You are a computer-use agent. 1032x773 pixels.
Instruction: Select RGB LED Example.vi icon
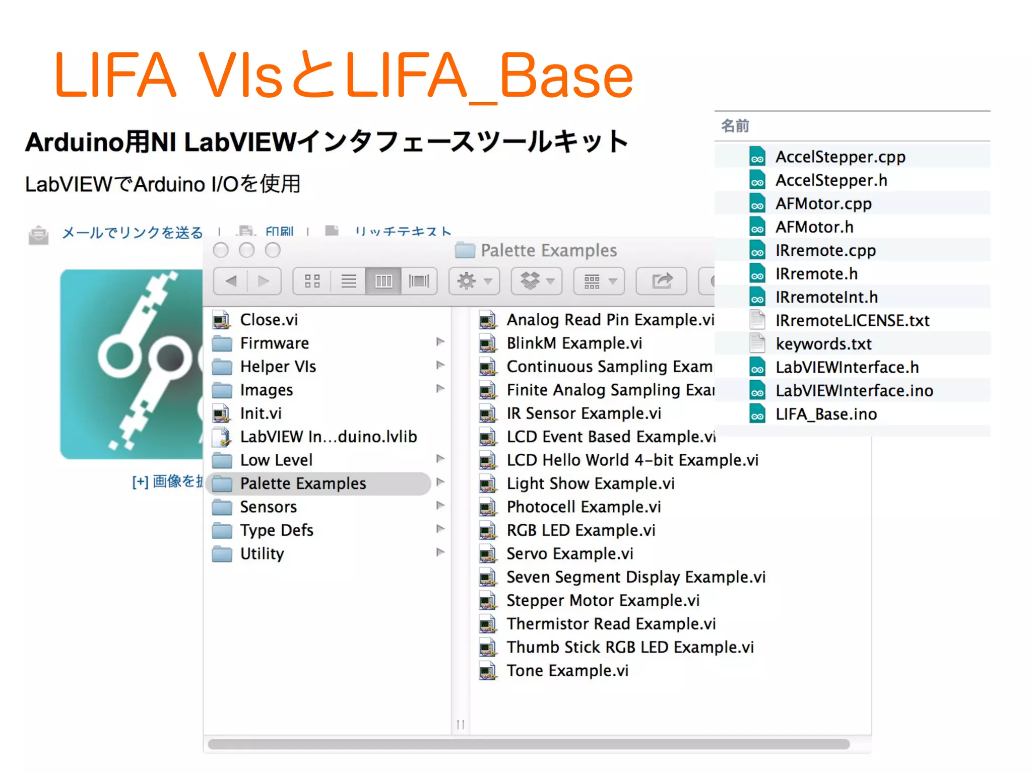pos(487,531)
